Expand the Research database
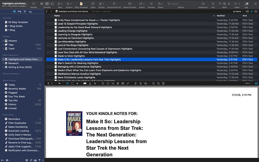Image resolution: width=259 pixels, height=162 pixels. [x=3, y=63]
